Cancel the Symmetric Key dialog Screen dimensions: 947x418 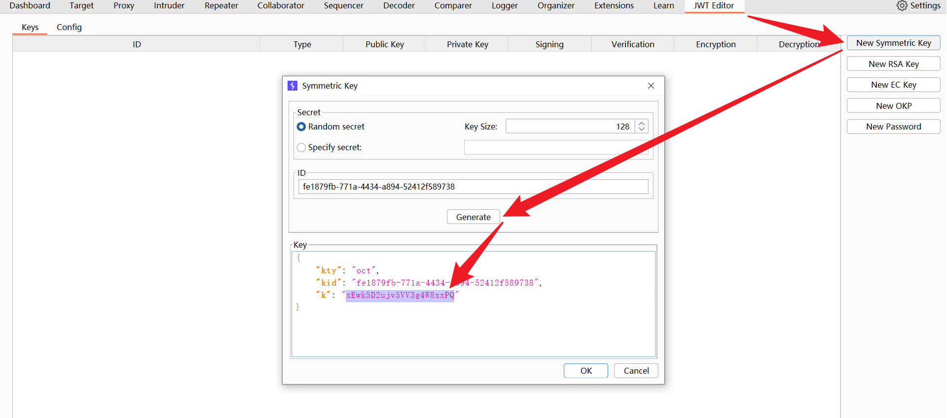(x=636, y=371)
